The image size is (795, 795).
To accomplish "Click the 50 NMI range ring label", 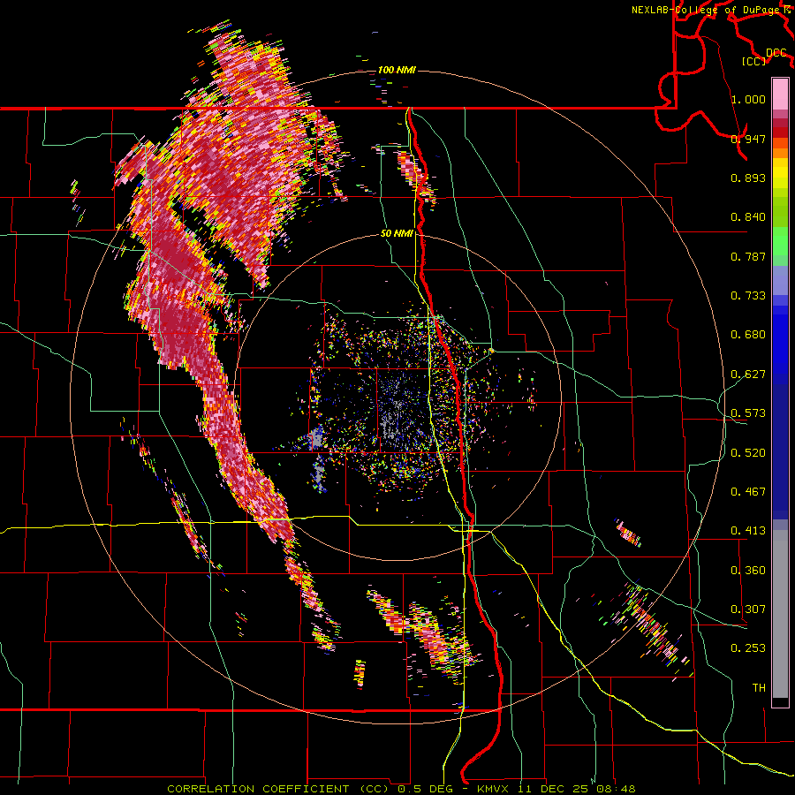I will (x=397, y=234).
